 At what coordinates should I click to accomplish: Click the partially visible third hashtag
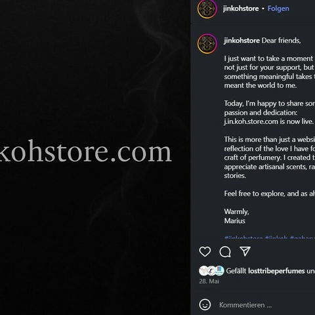click(x=303, y=238)
